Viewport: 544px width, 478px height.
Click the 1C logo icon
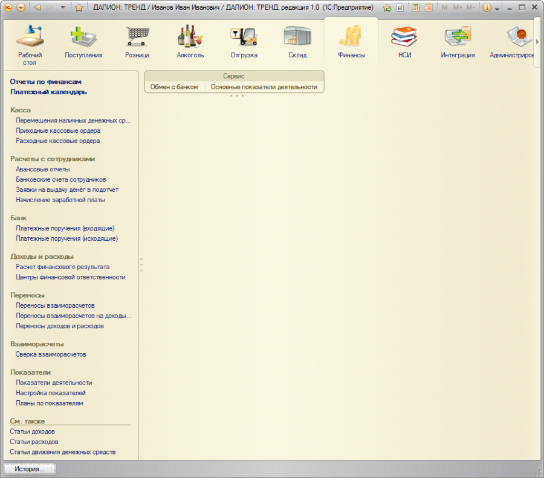click(8, 7)
